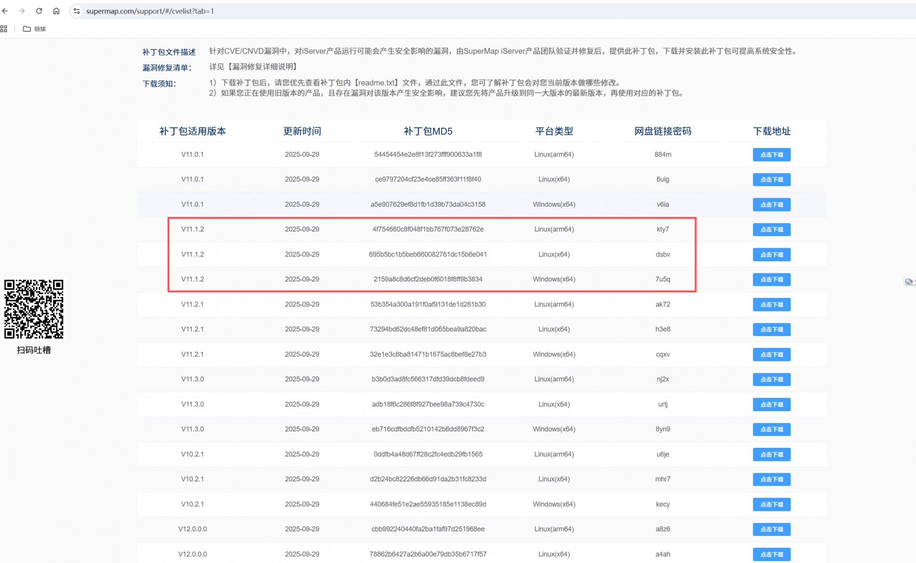The width and height of the screenshot is (916, 563).
Task: Click the browser forward arrow
Action: coord(22,11)
